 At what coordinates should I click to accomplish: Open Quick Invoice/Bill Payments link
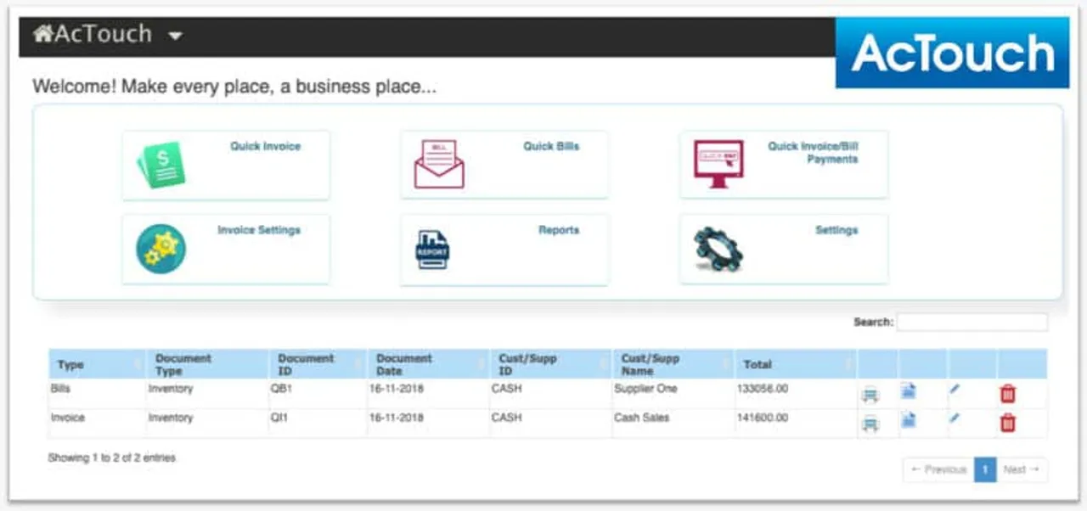click(x=813, y=152)
